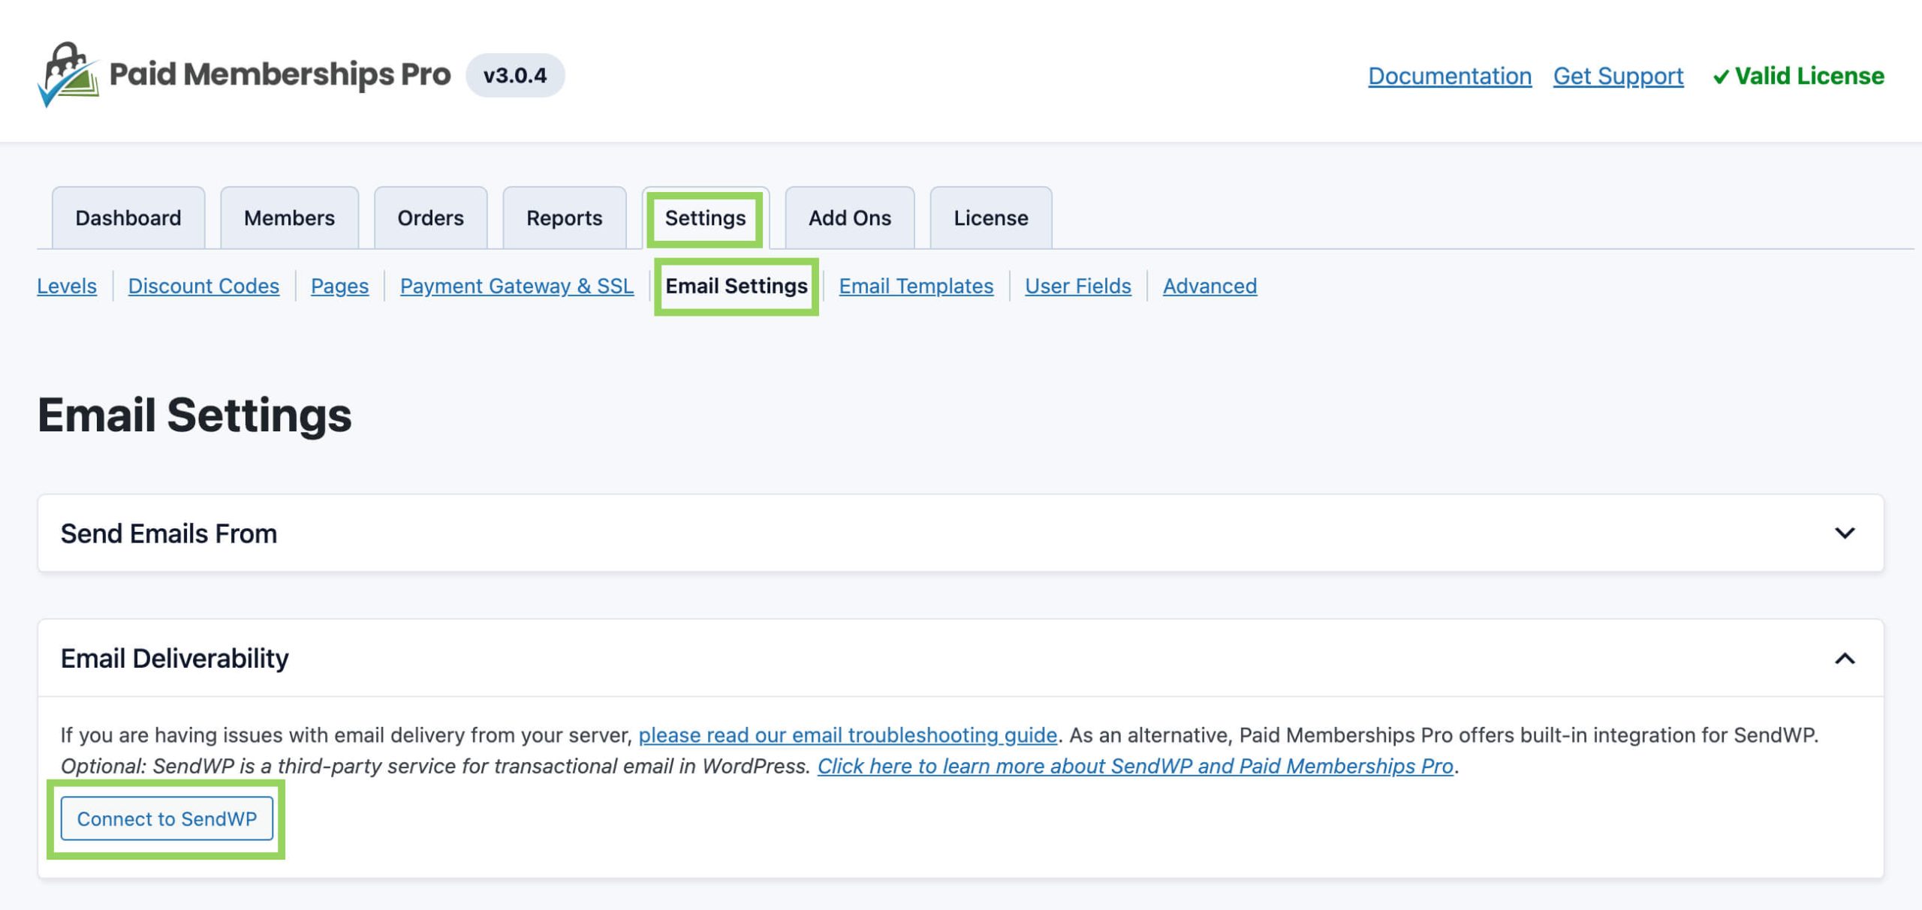The height and width of the screenshot is (910, 1922).
Task: Navigate to Email Templates link
Action: pyautogui.click(x=915, y=286)
